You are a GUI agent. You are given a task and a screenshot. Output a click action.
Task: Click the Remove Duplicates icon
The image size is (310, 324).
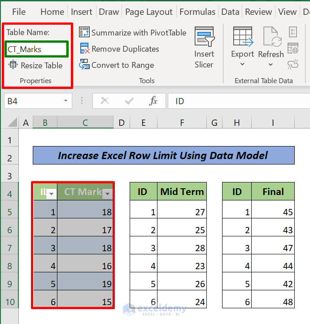coord(84,49)
